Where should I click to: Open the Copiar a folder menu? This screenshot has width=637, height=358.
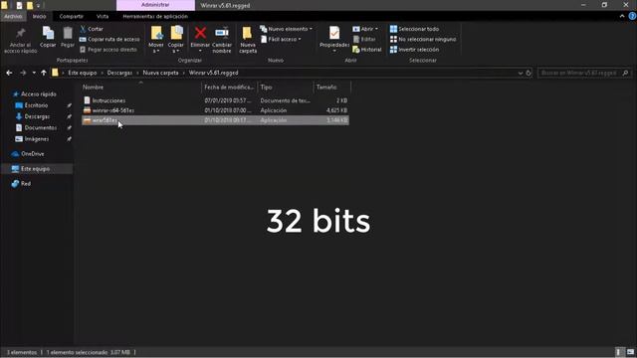tap(176, 40)
